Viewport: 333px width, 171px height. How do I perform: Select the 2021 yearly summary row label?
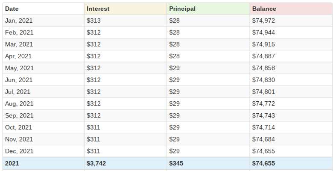point(12,163)
